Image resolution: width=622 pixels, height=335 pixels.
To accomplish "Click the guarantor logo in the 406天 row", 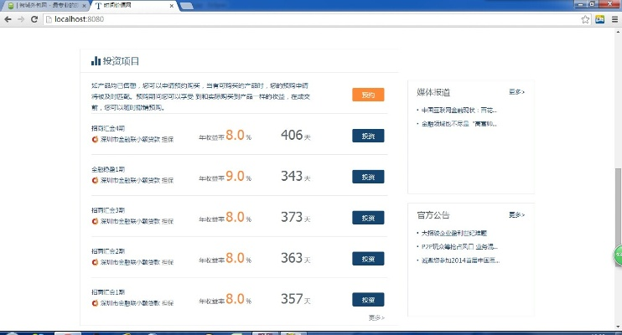I will click(95, 139).
